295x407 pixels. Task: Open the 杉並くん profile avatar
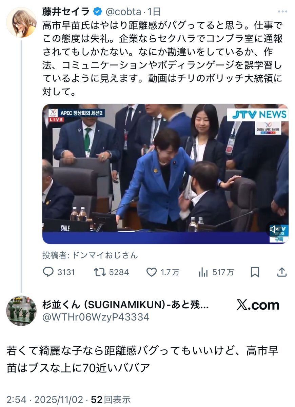(x=21, y=311)
